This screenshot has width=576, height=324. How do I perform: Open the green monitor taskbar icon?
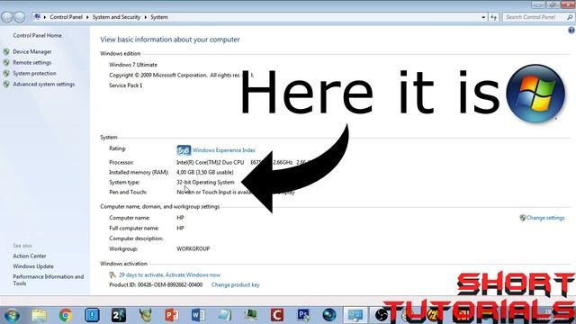point(251,315)
